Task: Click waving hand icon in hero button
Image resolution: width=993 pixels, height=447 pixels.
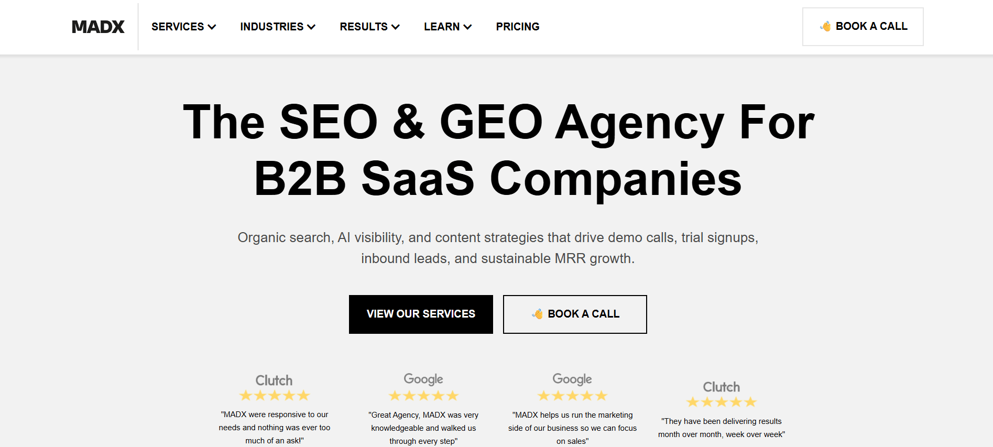Action: pos(537,314)
